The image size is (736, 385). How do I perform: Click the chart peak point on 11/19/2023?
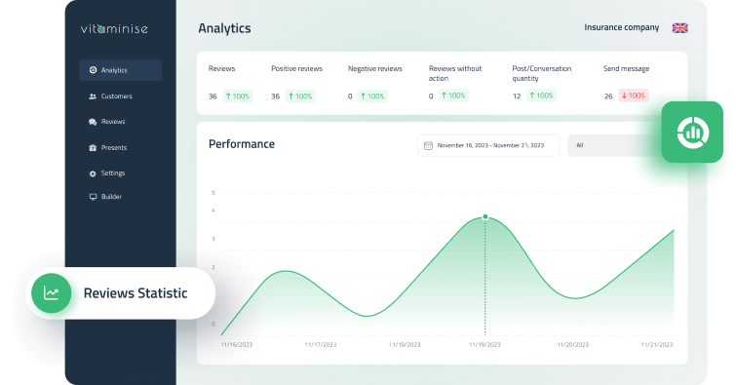485,217
